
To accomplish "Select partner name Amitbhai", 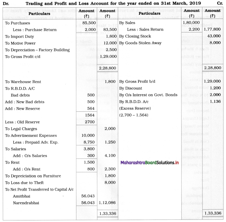I will coord(21,196).
